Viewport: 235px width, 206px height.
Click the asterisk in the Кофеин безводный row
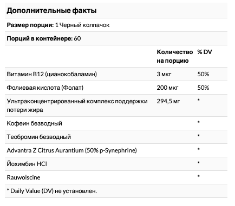click(x=199, y=122)
